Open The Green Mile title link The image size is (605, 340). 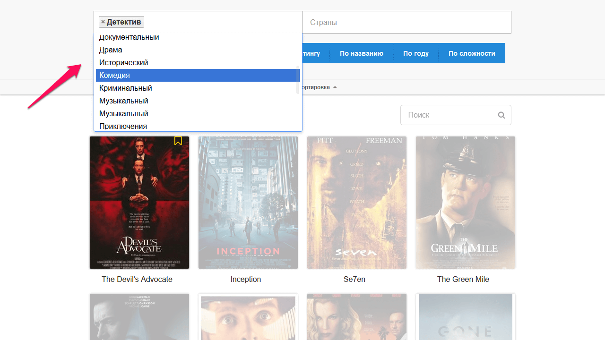coord(463,280)
